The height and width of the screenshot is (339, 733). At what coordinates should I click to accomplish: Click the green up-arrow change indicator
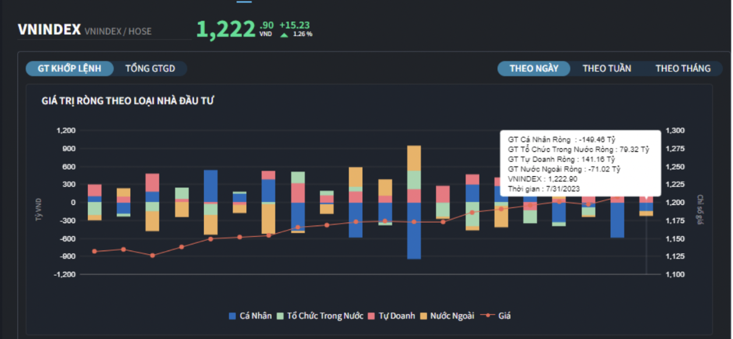(284, 35)
